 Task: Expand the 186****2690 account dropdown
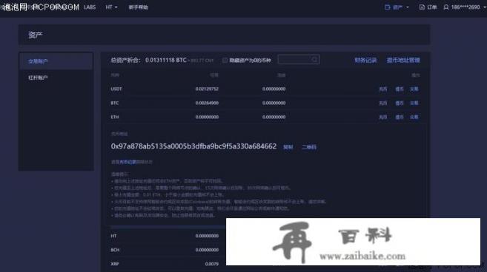tap(485, 7)
